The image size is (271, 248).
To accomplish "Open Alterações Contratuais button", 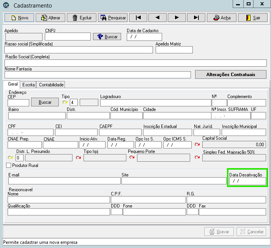I will 231,75.
